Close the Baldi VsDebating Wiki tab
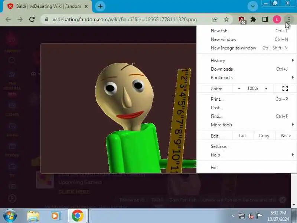The width and height of the screenshot is (297, 223). tap(86, 6)
